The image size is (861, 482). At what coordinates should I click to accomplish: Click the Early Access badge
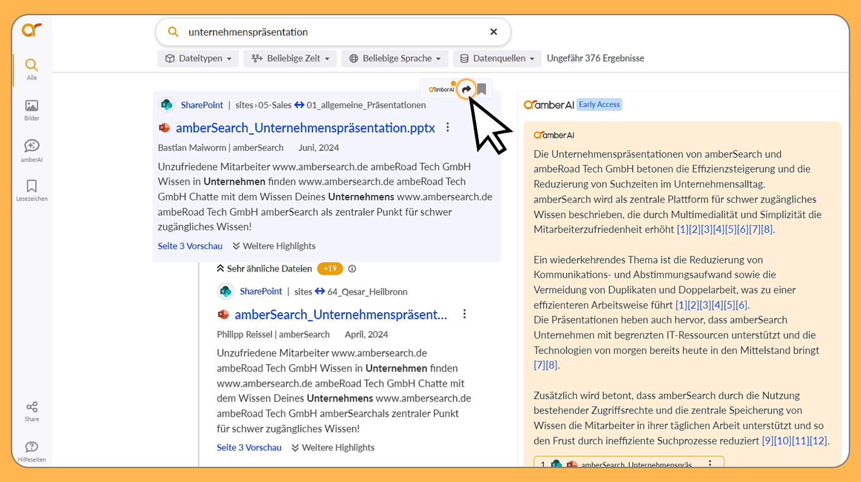click(599, 105)
